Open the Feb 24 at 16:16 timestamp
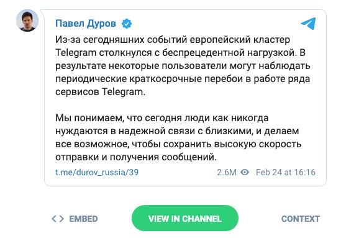Viewport: 364px width, 238px height. point(286,172)
